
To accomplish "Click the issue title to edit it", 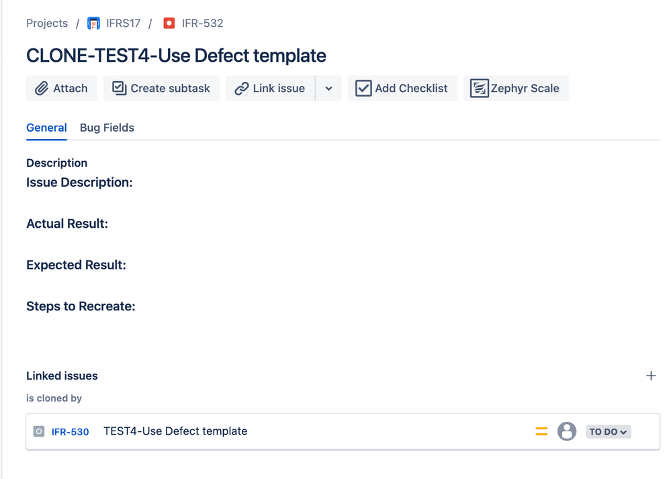I will [x=176, y=56].
